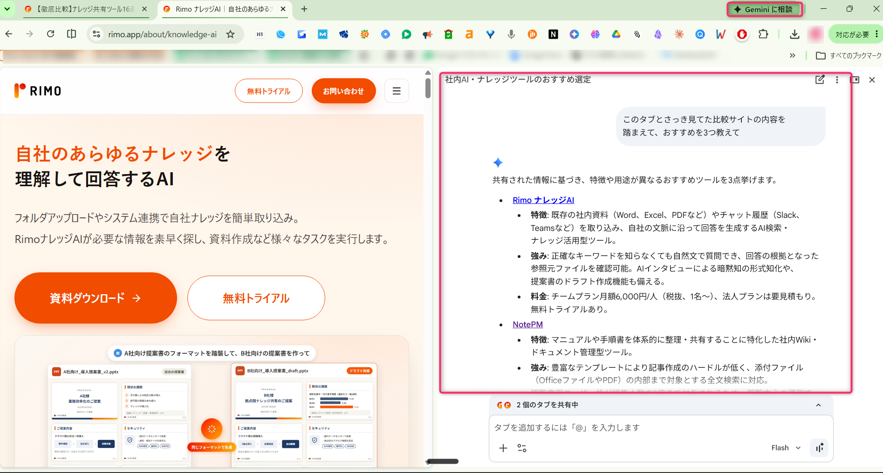Open the browser Downloads icon
883x473 pixels.
(x=795, y=34)
